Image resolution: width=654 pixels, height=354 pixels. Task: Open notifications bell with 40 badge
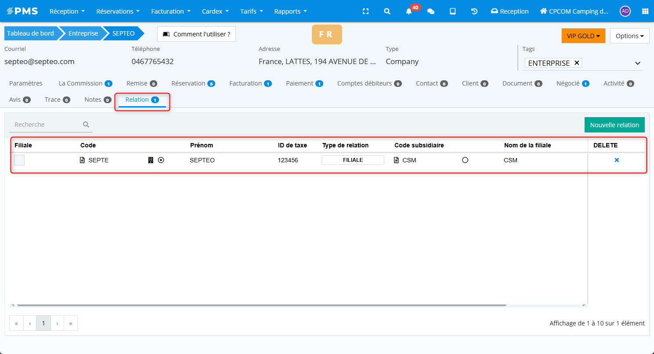click(x=409, y=11)
